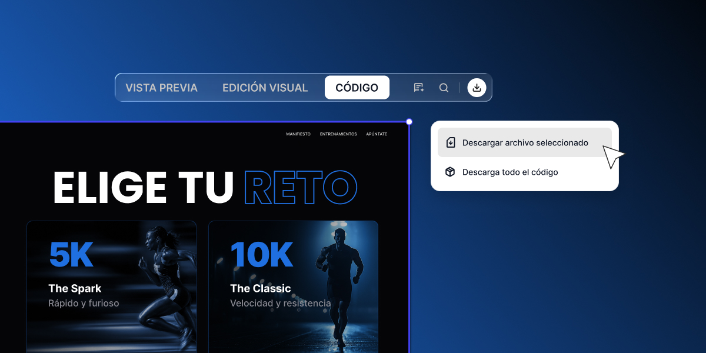Open the download button in toolbar
The width and height of the screenshot is (706, 353).
pos(477,88)
